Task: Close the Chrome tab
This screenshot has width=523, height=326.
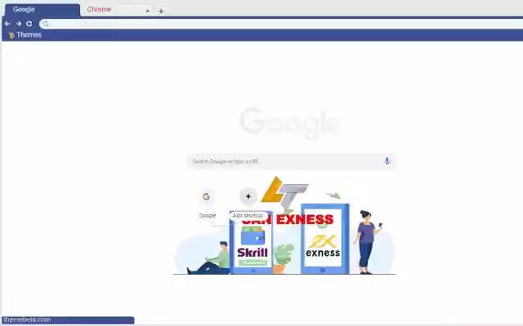Action: (x=147, y=11)
